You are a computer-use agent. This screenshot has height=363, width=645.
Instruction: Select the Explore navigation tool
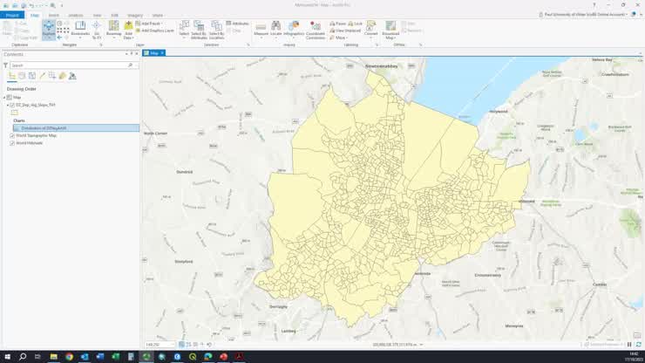click(49, 30)
